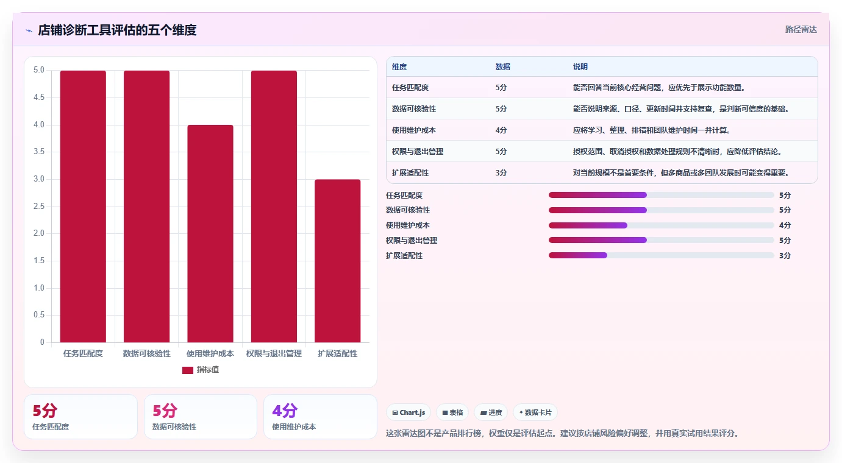The width and height of the screenshot is (842, 463).
Task: Click the 权限与退出管理 bar in chart
Action: pyautogui.click(x=274, y=207)
